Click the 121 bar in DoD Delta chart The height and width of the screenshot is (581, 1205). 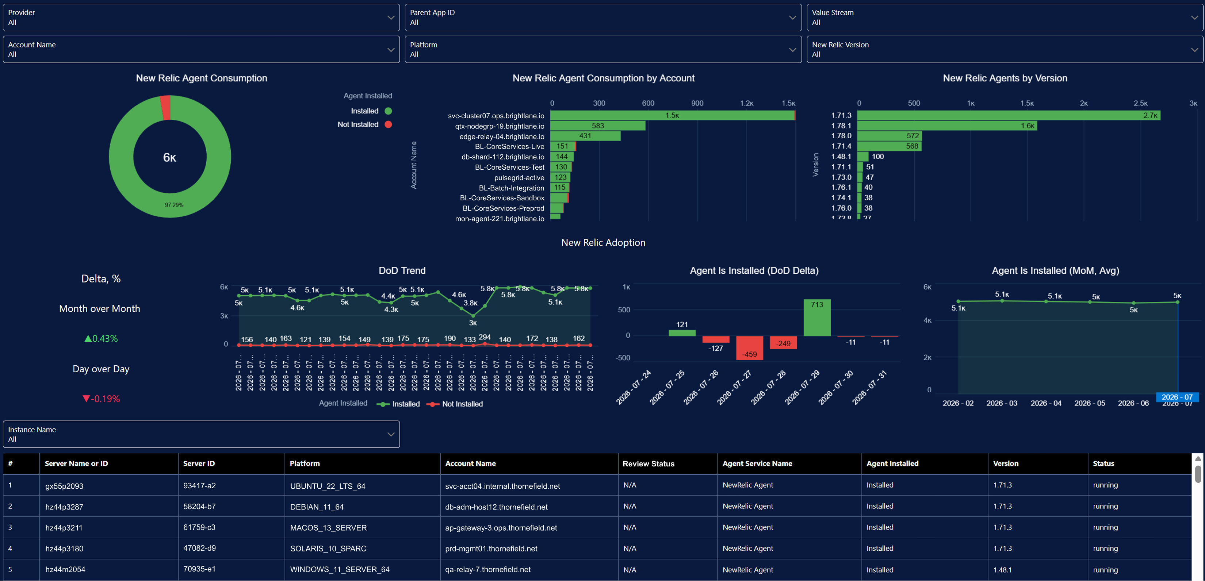tap(682, 333)
